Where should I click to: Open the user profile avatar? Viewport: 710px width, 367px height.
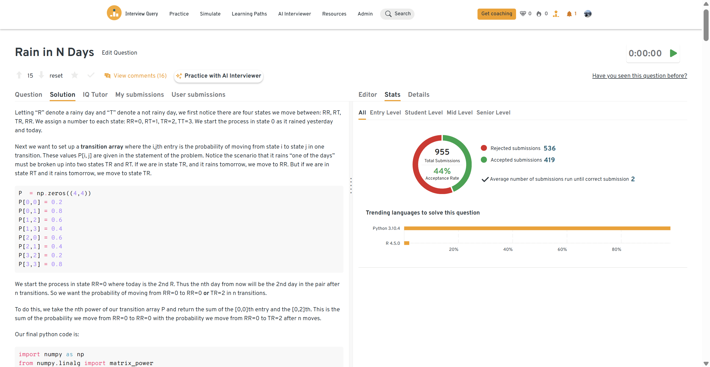[x=587, y=14]
